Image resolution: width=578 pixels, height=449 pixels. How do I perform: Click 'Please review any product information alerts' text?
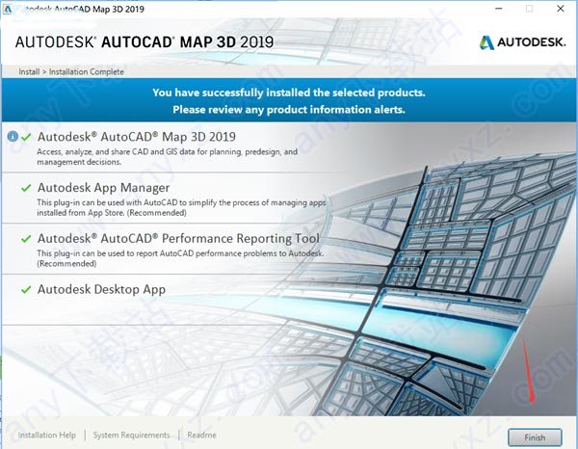tap(289, 110)
